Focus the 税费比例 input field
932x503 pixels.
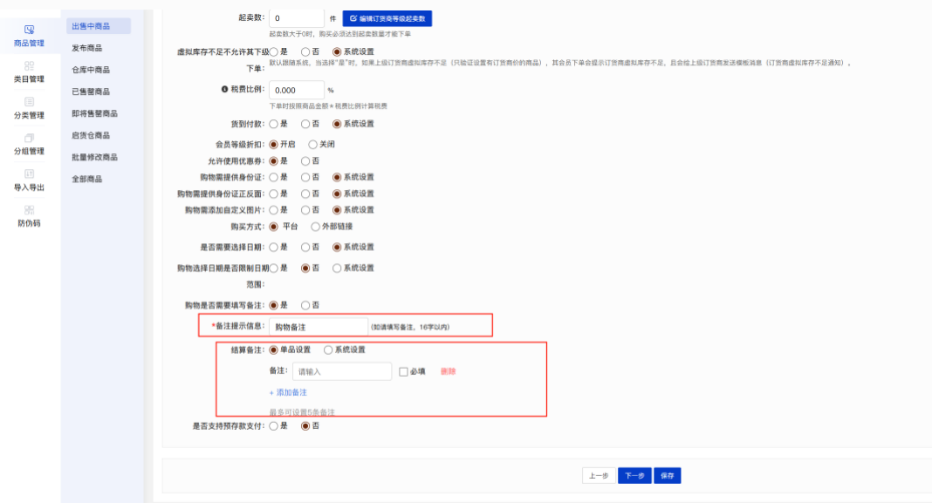pos(297,91)
